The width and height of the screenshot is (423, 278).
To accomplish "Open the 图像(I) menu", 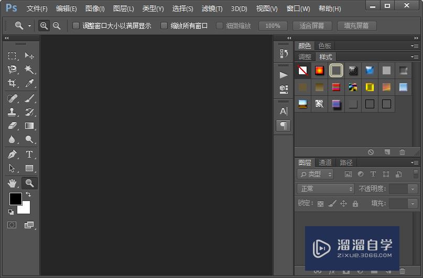I will 95,8.
